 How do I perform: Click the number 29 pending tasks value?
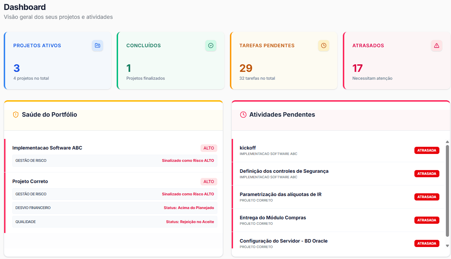246,68
